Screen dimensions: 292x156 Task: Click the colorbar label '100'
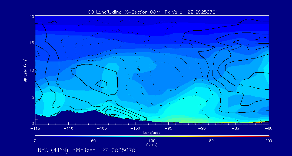click(x=152, y=141)
